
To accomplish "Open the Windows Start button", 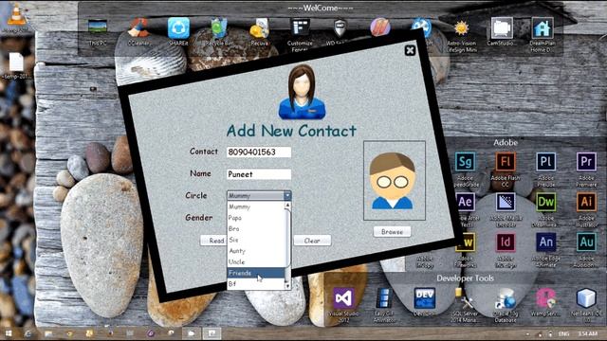I will click(x=9, y=332).
